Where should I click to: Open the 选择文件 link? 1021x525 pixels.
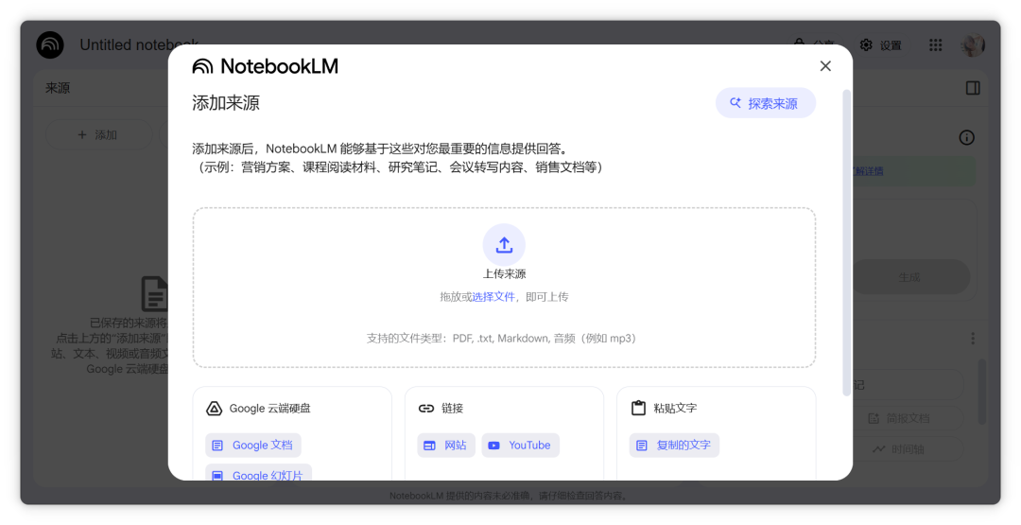pyautogui.click(x=493, y=296)
